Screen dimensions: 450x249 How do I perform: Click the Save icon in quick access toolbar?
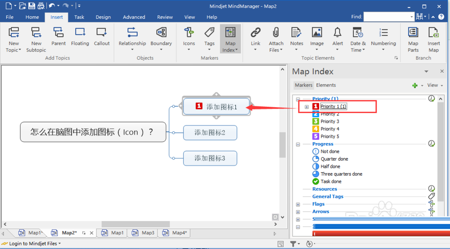[31, 6]
